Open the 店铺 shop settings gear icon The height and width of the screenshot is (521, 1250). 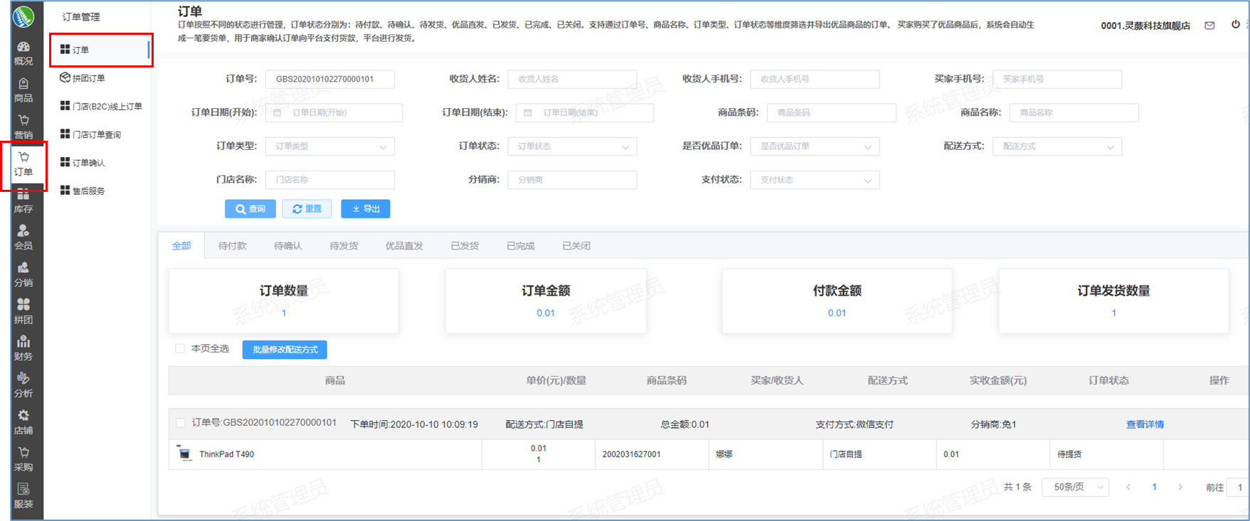(x=23, y=422)
